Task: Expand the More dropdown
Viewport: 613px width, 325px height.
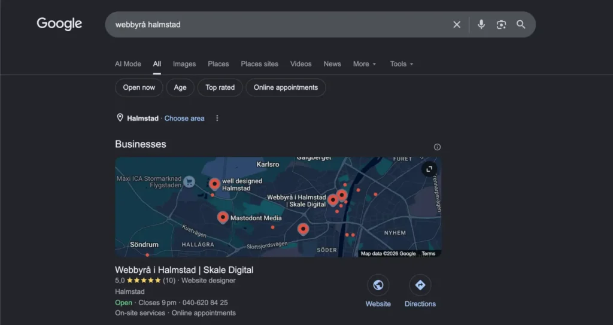Action: pos(365,64)
